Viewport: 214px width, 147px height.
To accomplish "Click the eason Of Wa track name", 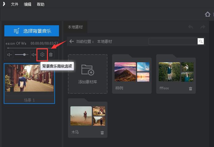I will pyautogui.click(x=16, y=43).
